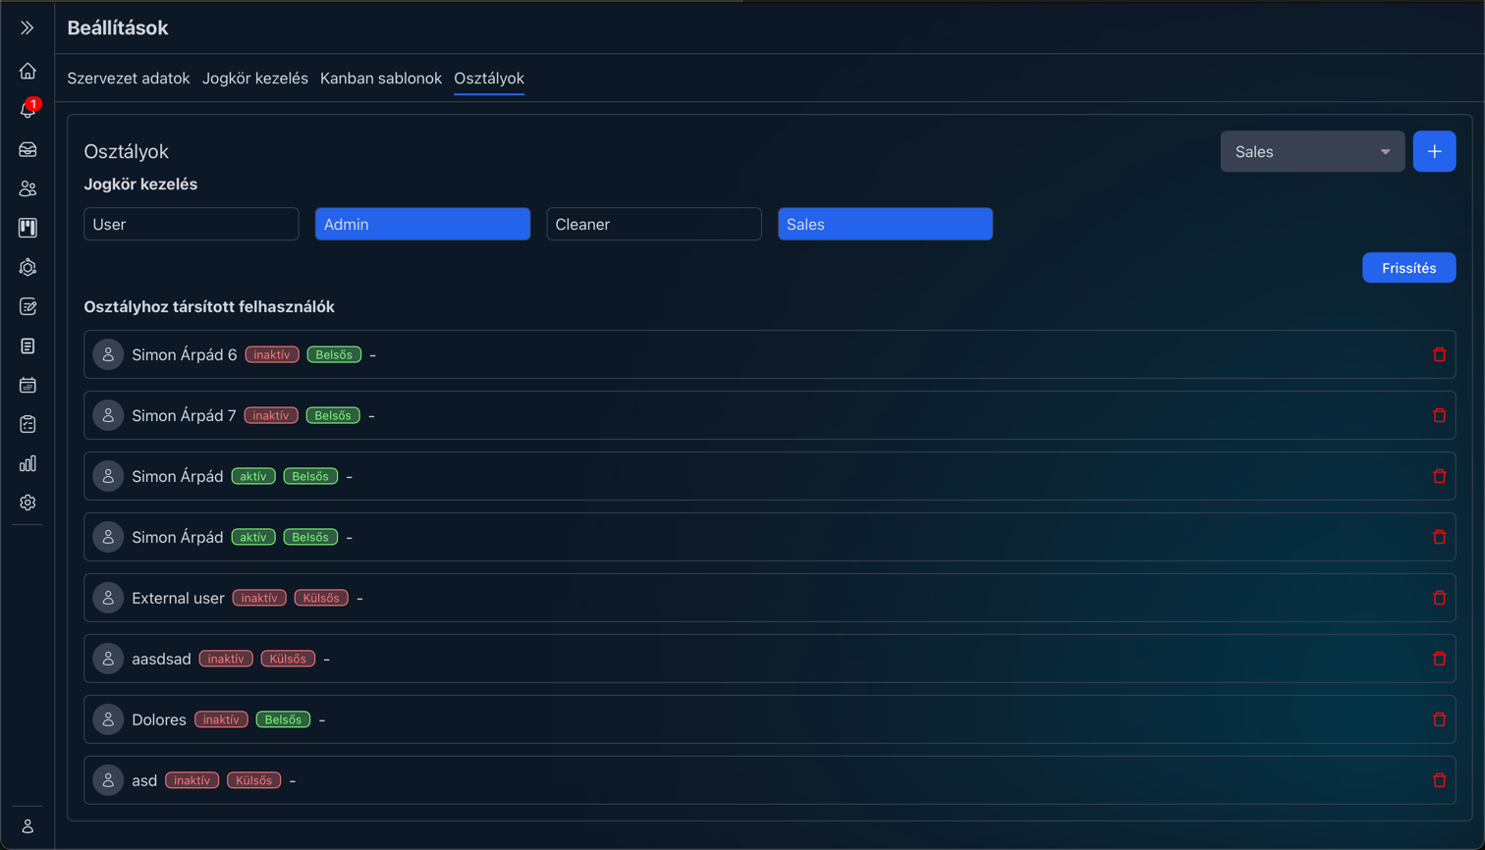1485x850 pixels.
Task: Open the users group sidebar icon
Action: [x=27, y=188]
